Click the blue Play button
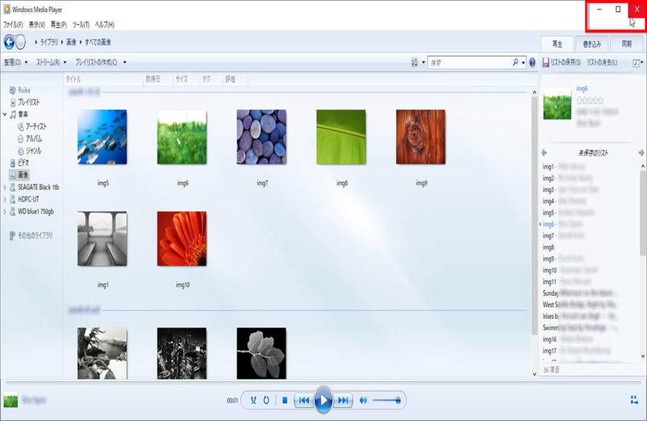 (x=323, y=400)
